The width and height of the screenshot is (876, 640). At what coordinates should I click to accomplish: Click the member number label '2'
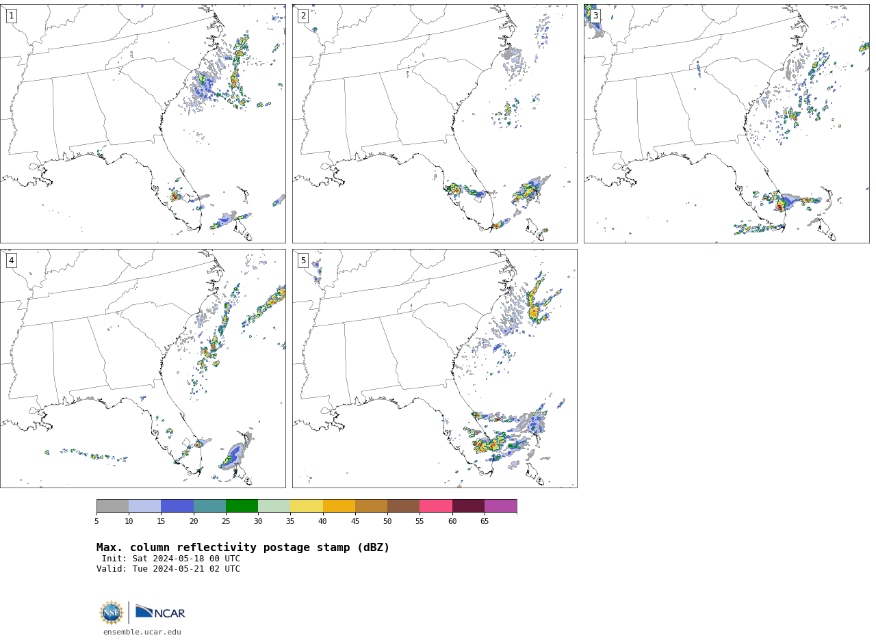(x=303, y=16)
